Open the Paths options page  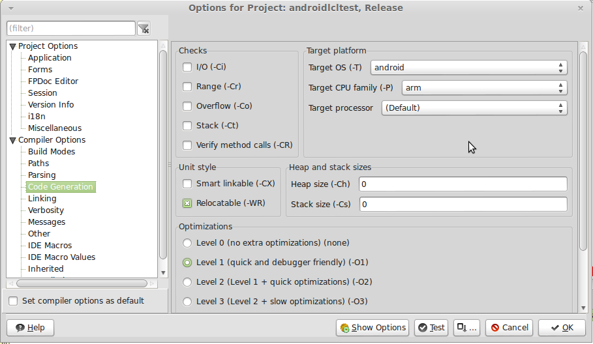tap(38, 164)
